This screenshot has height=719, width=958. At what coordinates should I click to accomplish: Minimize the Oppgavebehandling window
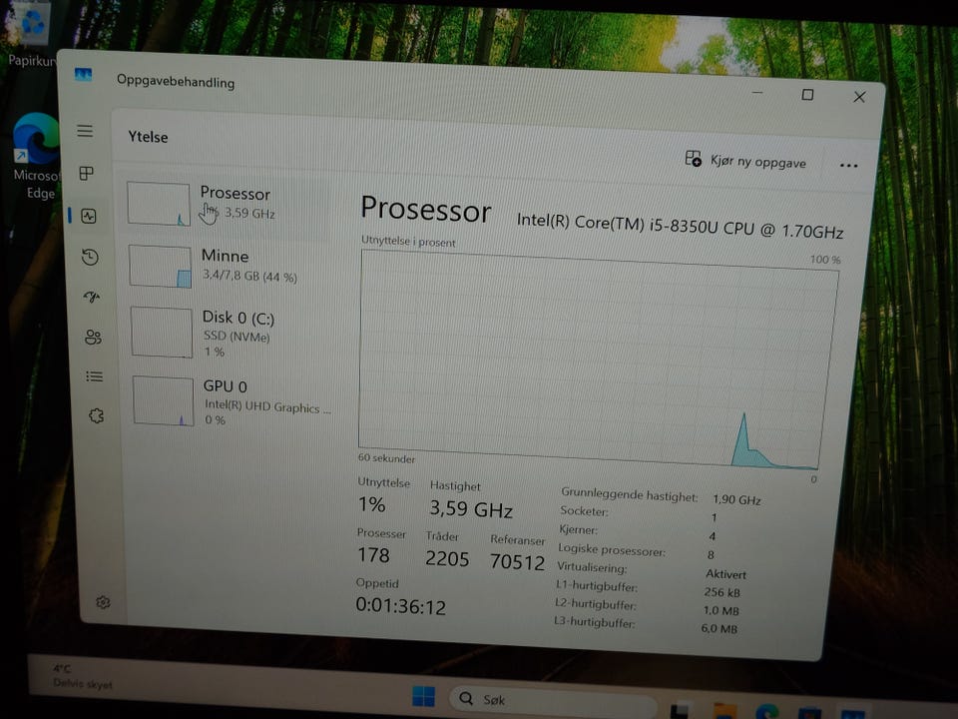coord(757,92)
